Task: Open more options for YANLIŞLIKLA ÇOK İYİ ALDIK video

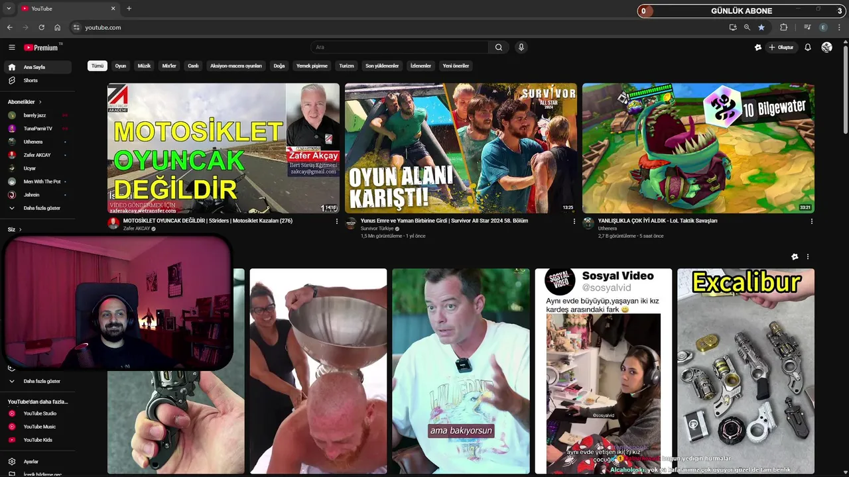Action: click(811, 221)
